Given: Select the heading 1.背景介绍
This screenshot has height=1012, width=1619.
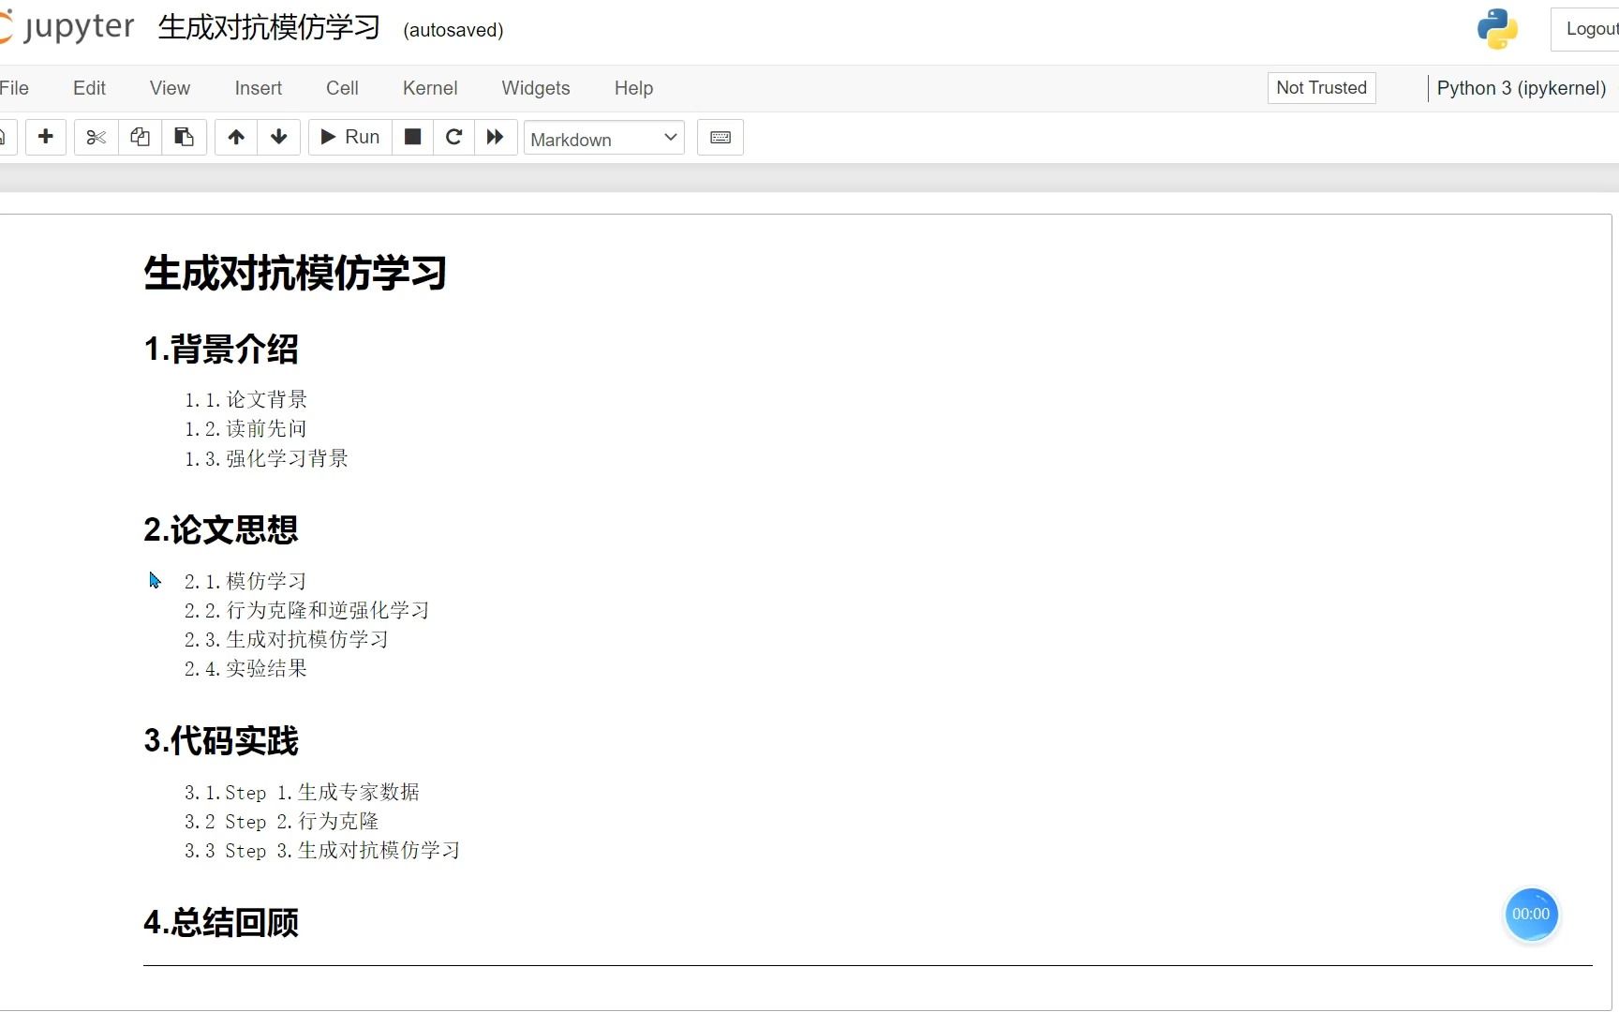Looking at the screenshot, I should tap(221, 350).
